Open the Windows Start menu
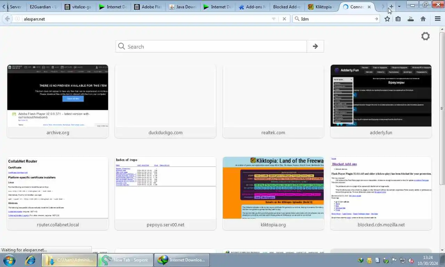This screenshot has height=267, width=445. pyautogui.click(x=9, y=260)
